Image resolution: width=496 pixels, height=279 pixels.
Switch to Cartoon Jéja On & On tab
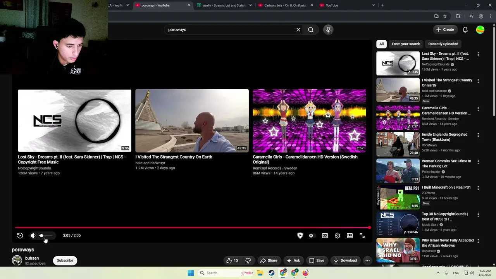coord(286,5)
